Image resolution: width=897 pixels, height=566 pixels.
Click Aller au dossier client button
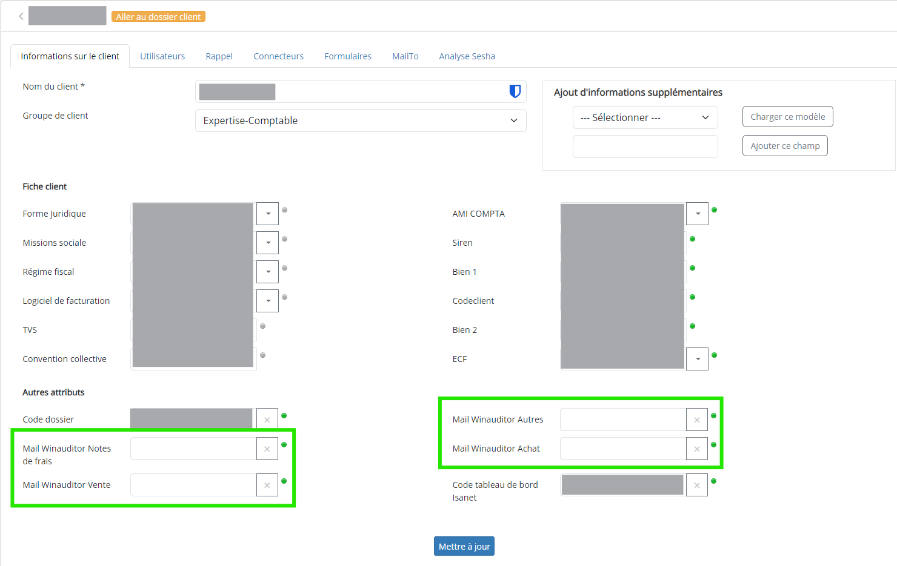(158, 17)
